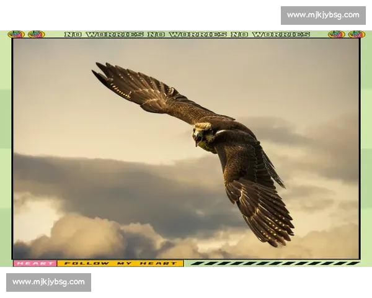Click the yellow FOLLOW MY HEART banner
Screen dimensions: 372x298
pyautogui.click(x=120, y=263)
